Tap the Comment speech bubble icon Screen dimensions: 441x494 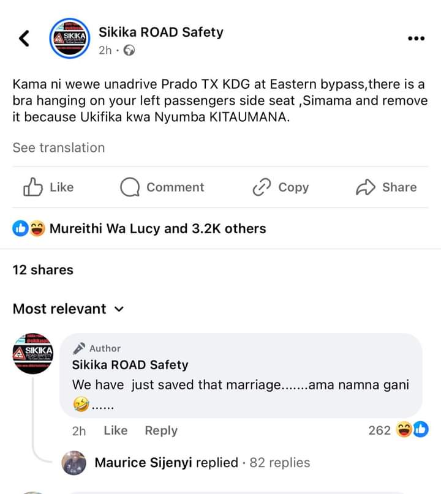(x=130, y=187)
